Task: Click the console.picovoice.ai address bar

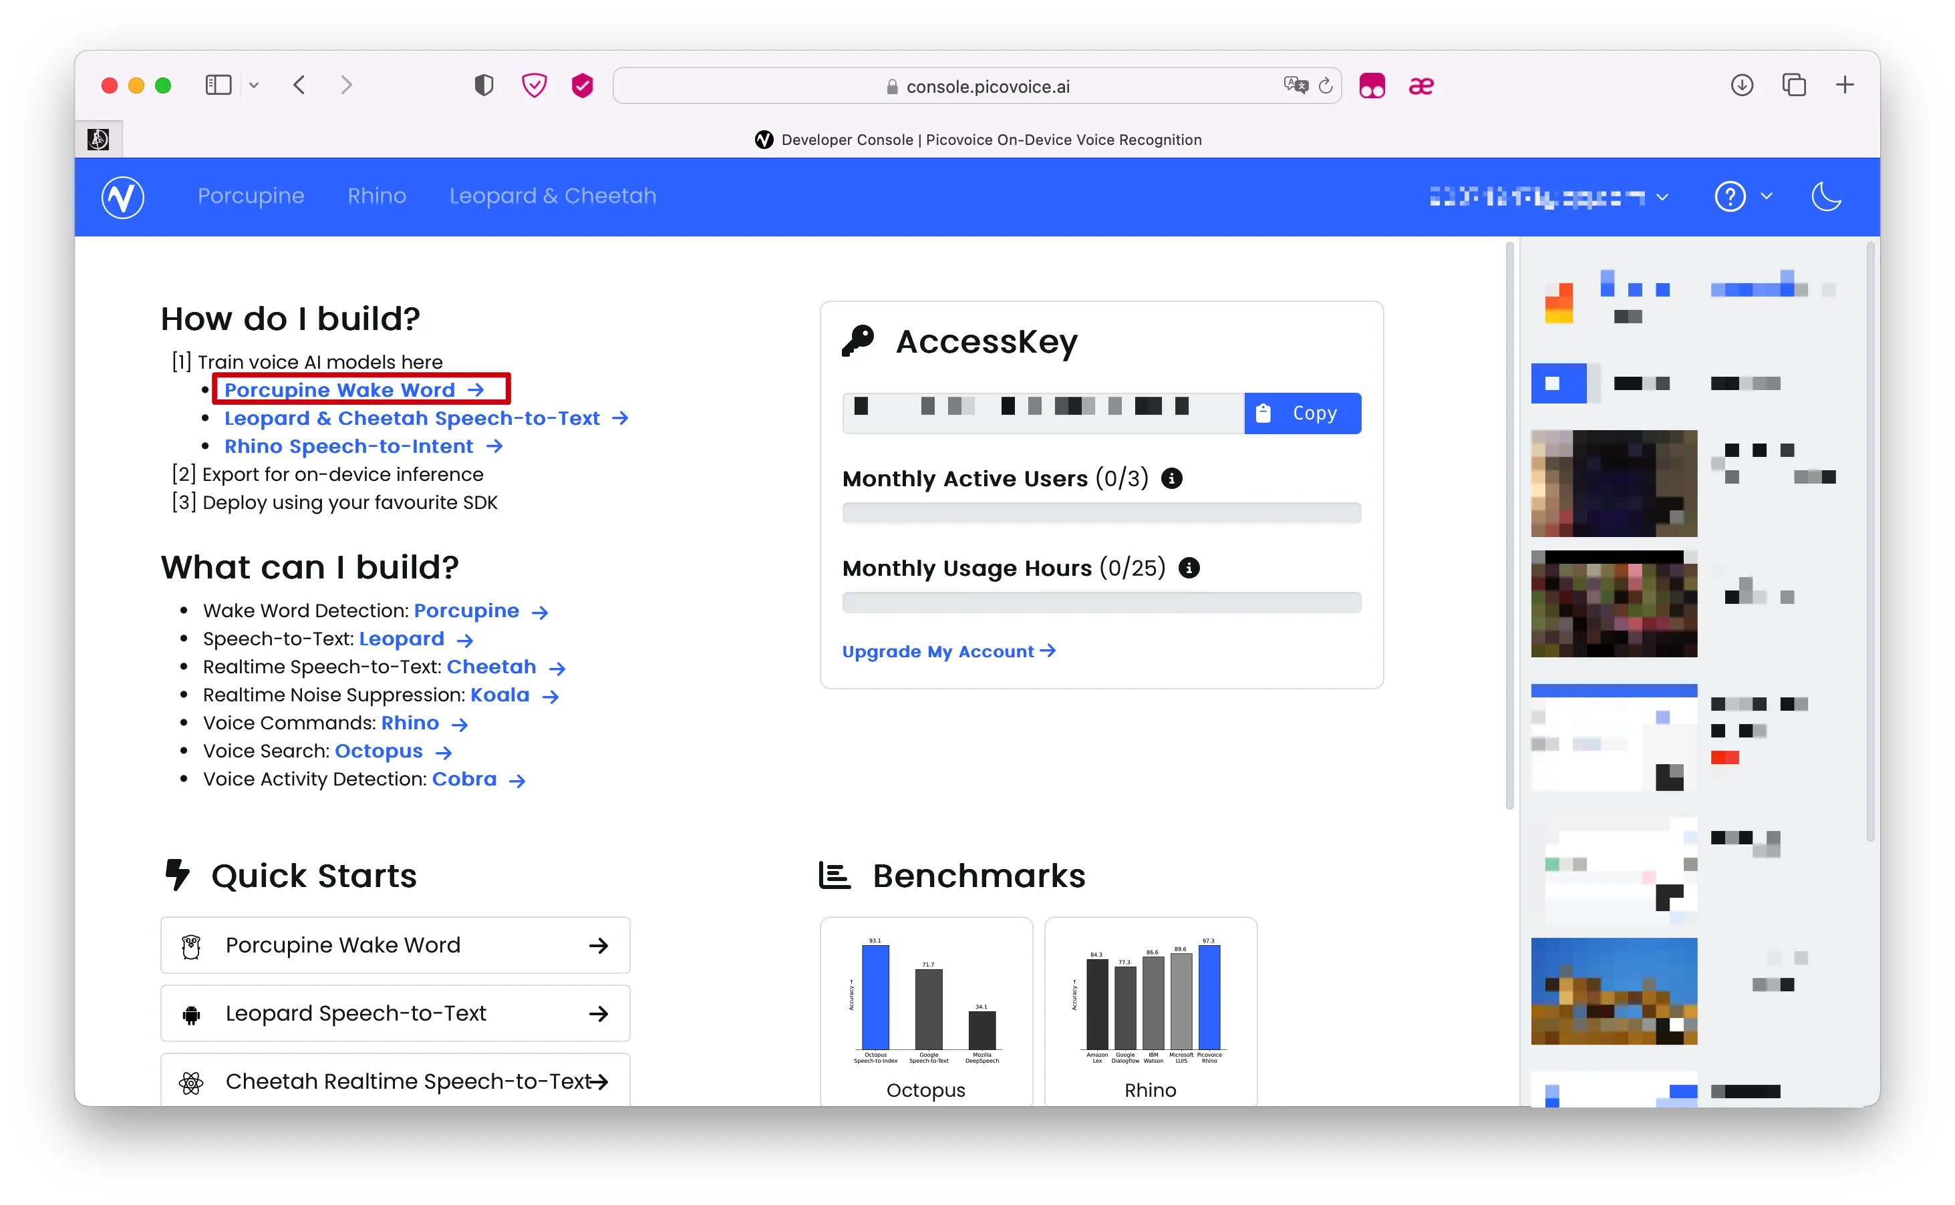Action: click(977, 86)
